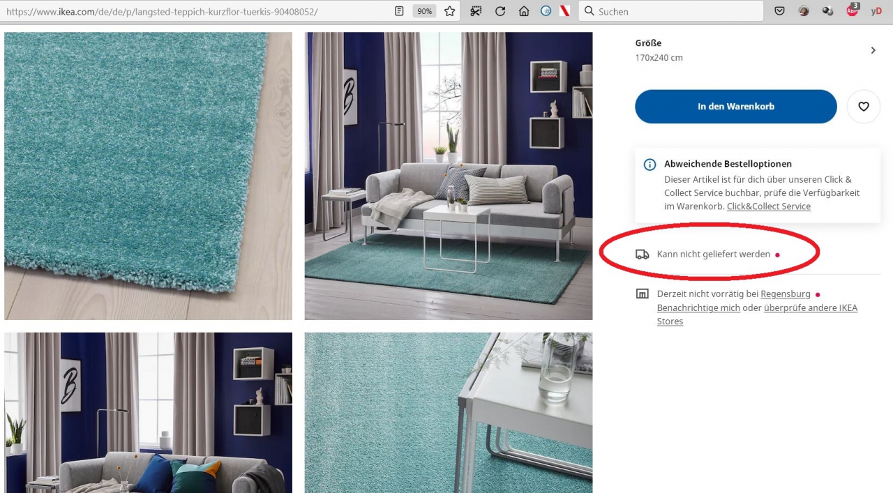The height and width of the screenshot is (493, 893).
Task: Open Regensburg store link
Action: click(785, 294)
